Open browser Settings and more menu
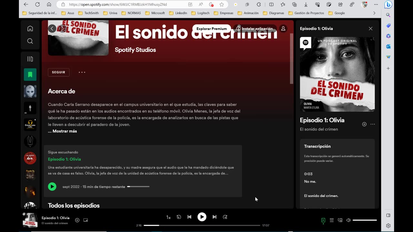This screenshot has height=232, width=413. pyautogui.click(x=376, y=5)
